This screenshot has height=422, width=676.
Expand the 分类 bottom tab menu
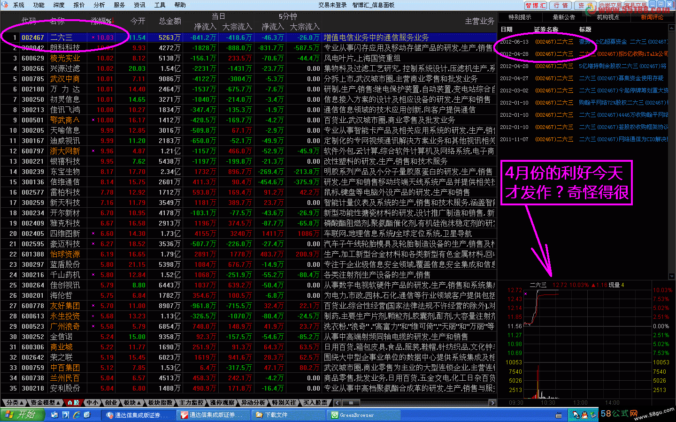14,403
